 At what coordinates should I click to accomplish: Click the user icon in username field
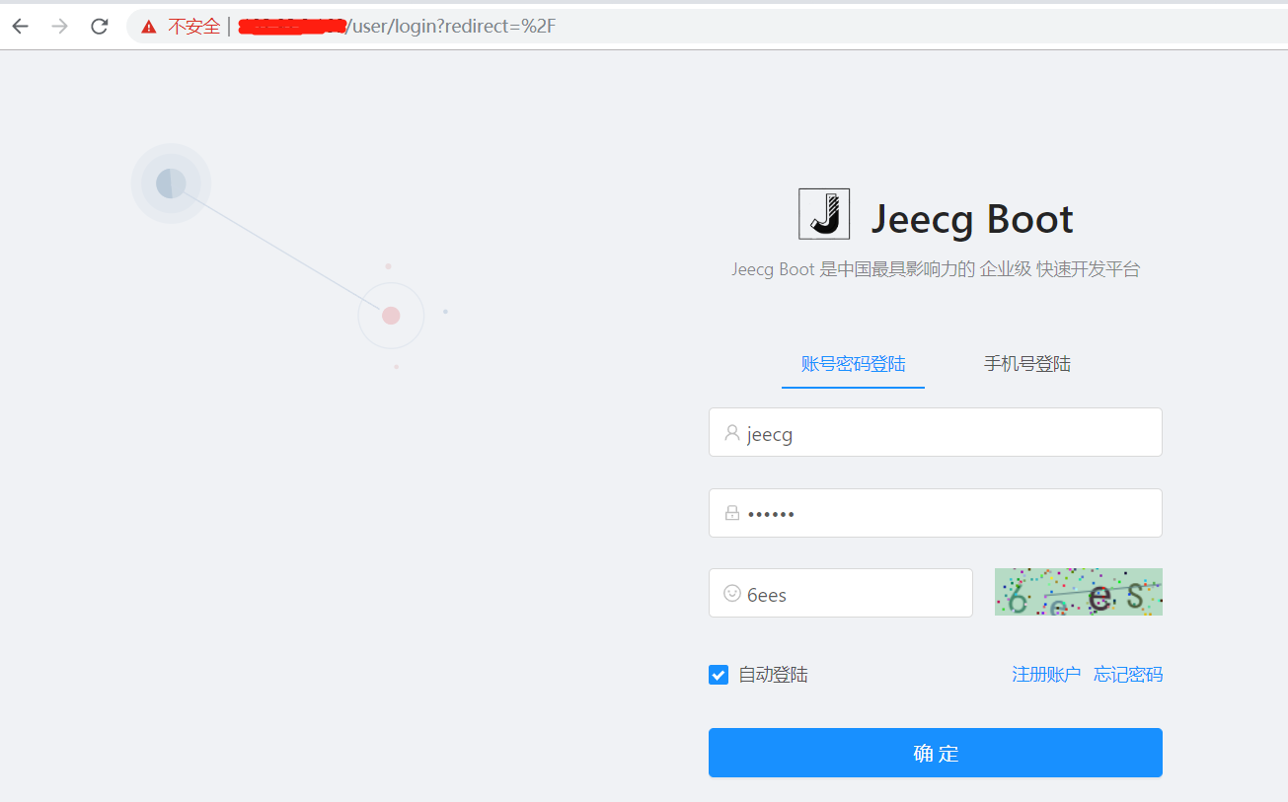[x=730, y=432]
